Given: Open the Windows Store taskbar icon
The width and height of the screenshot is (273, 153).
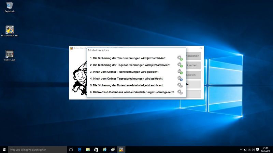Looking at the screenshot, I should pyautogui.click(x=96, y=150).
